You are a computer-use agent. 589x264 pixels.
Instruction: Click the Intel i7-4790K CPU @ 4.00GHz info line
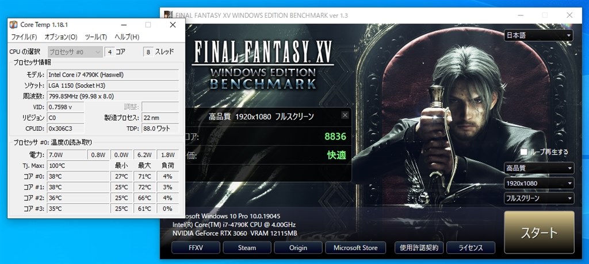[234, 224]
